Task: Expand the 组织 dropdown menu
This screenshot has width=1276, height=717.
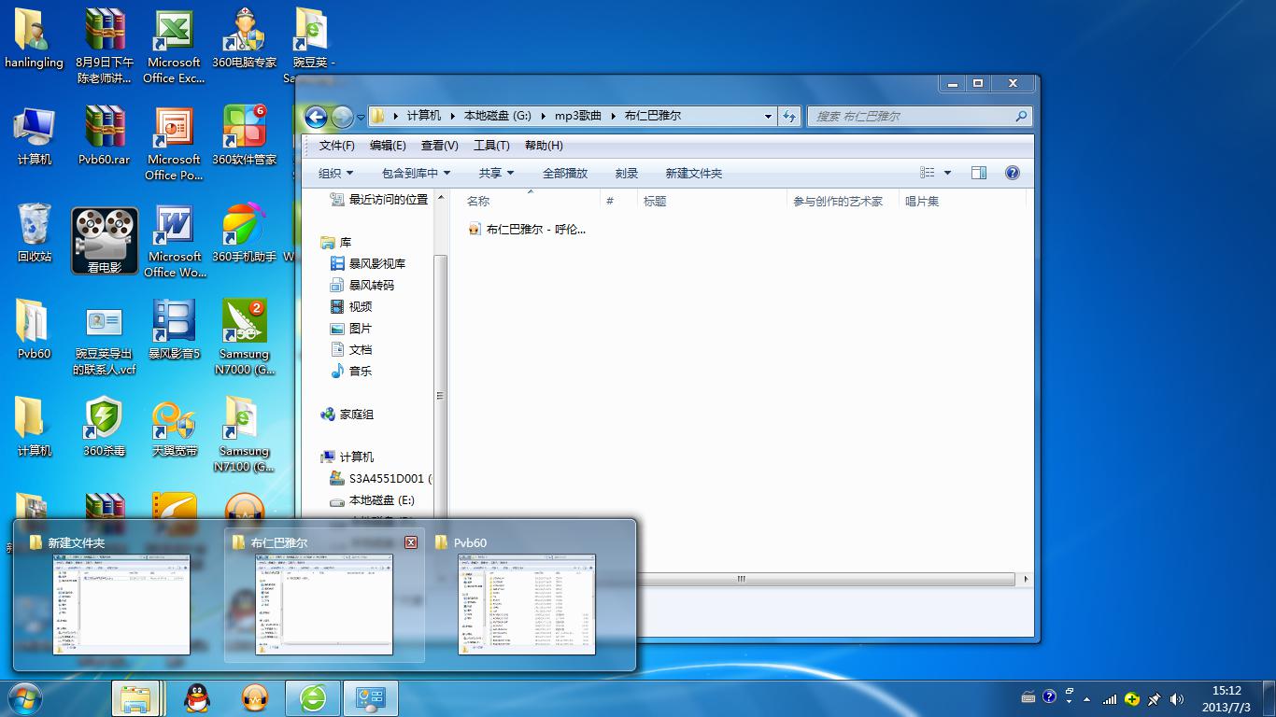Action: coord(335,173)
